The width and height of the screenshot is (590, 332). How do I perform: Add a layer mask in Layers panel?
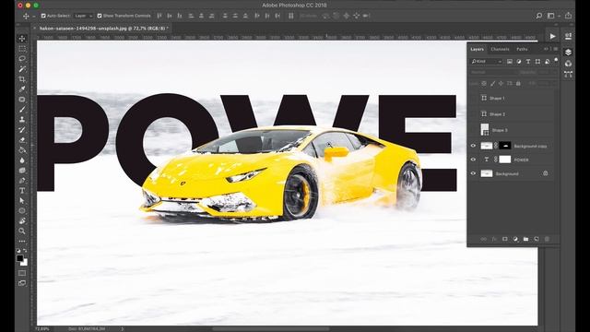(505, 239)
